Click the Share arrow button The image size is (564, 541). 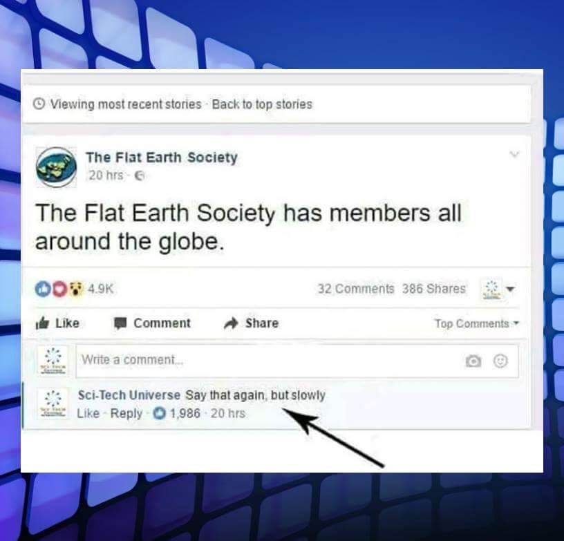pos(251,323)
